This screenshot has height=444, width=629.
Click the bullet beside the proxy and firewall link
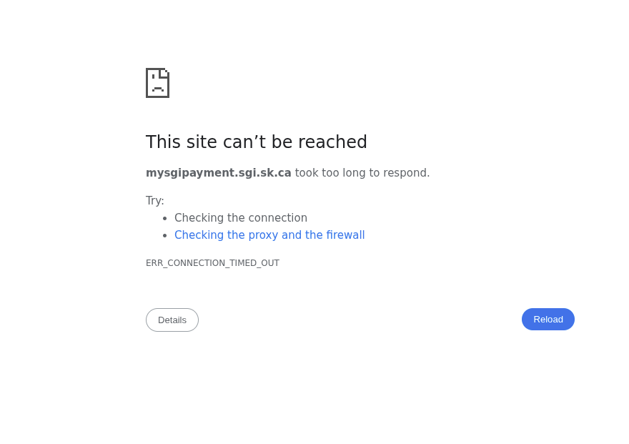[x=165, y=236]
